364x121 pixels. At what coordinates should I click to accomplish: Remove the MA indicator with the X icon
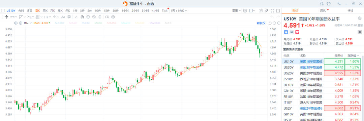(21, 23)
